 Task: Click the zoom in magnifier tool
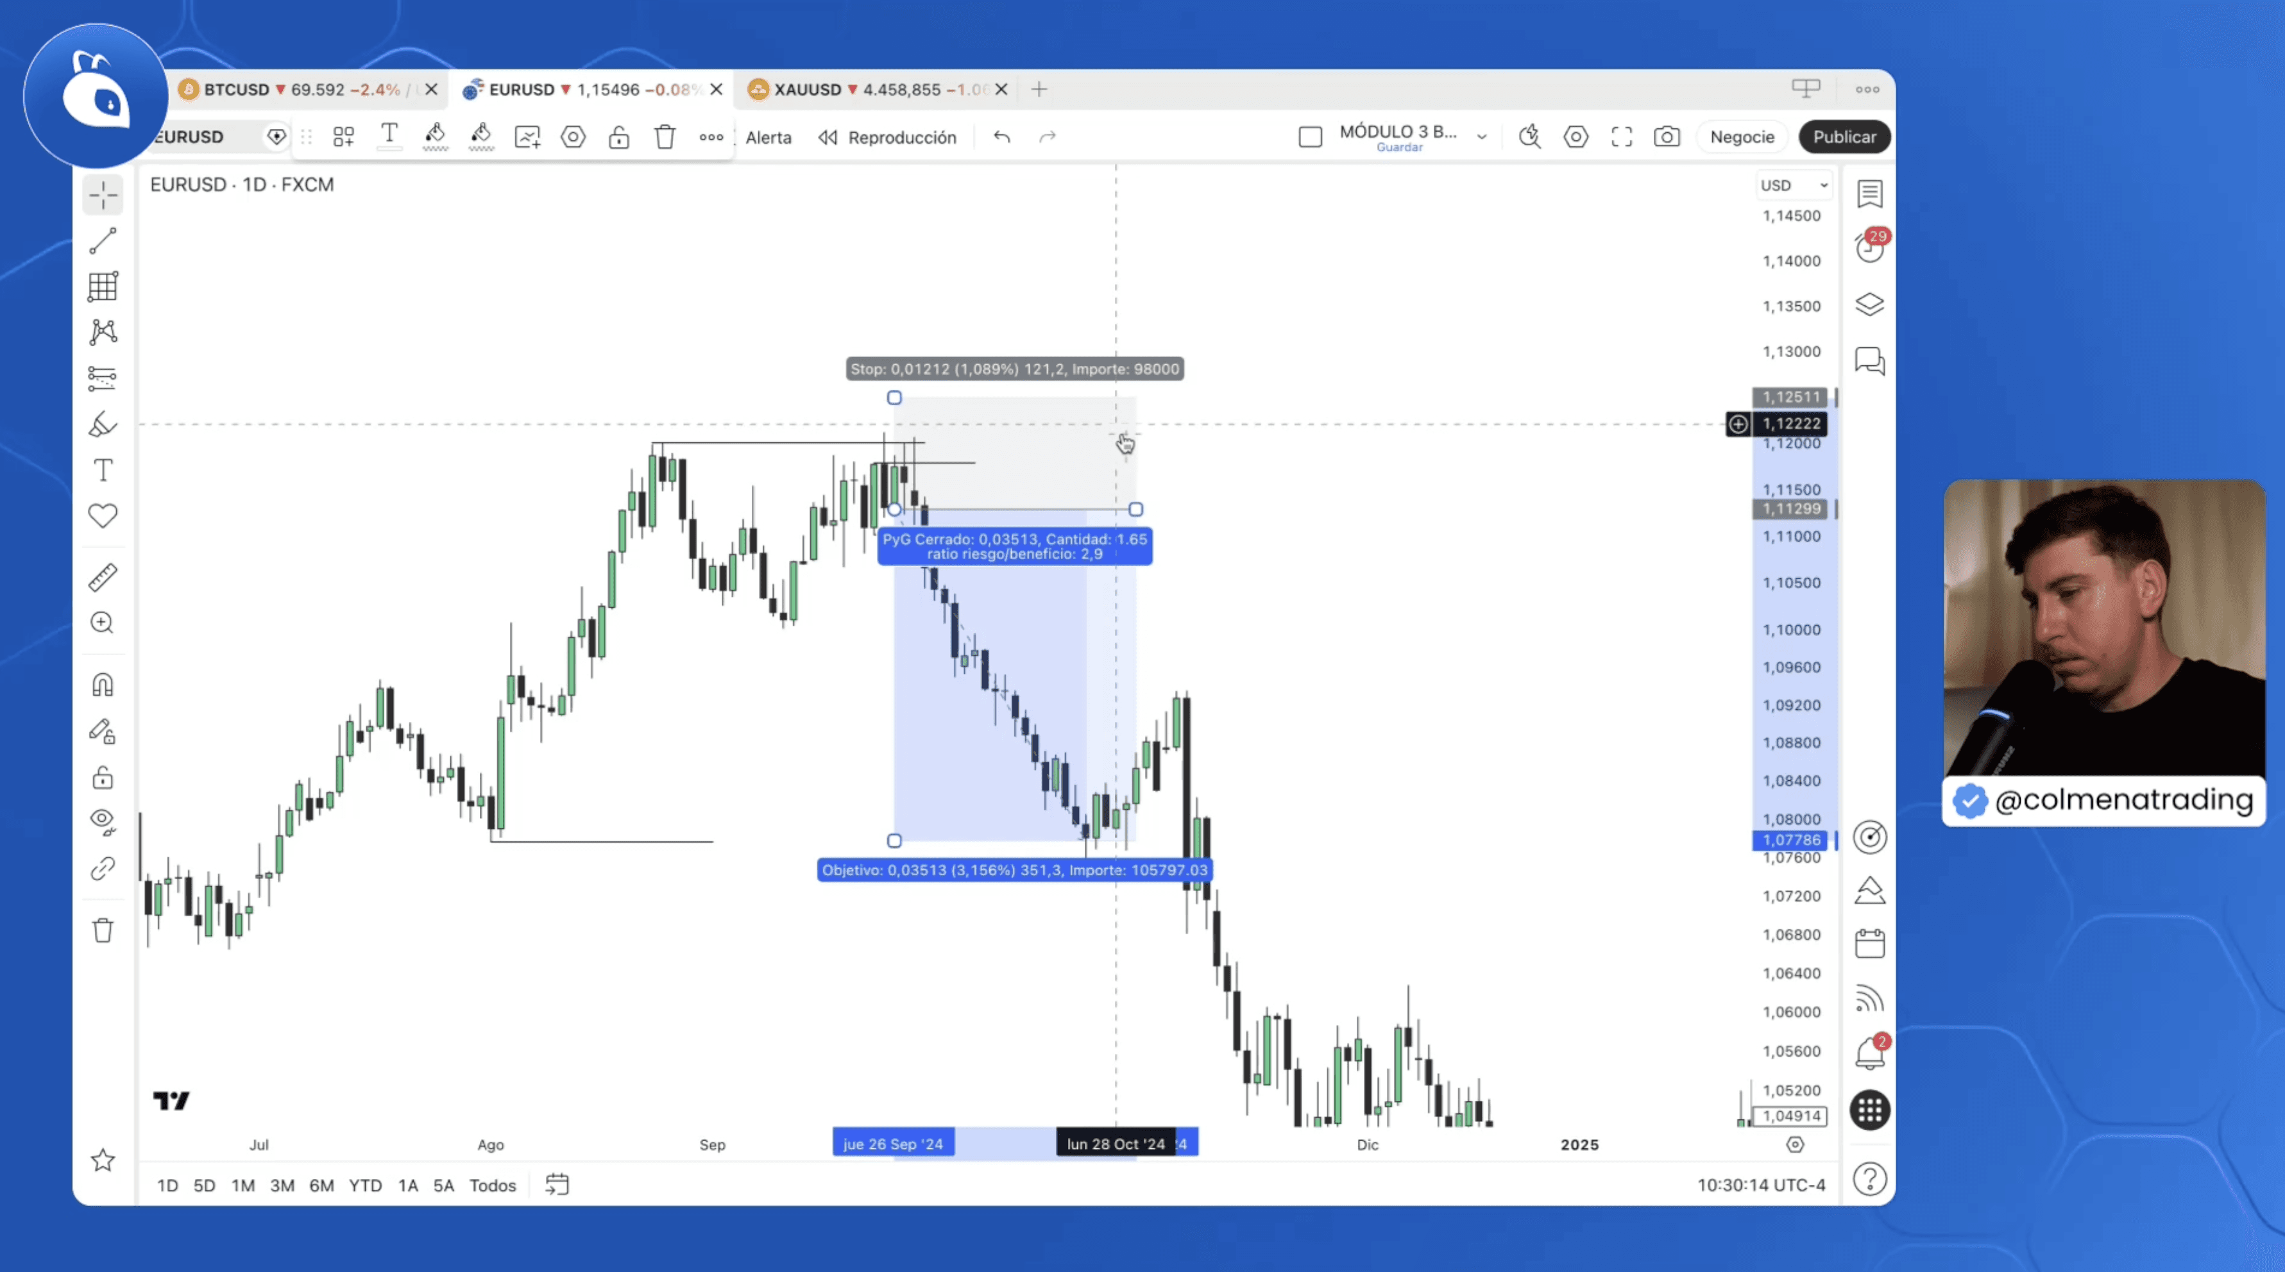point(103,623)
